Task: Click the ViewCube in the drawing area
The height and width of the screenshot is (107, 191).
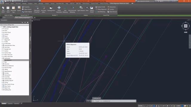Action: pyautogui.click(x=186, y=26)
